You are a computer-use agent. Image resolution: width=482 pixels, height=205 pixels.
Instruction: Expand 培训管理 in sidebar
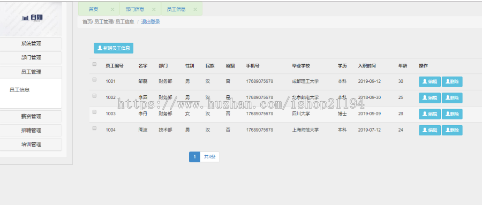tap(31, 145)
